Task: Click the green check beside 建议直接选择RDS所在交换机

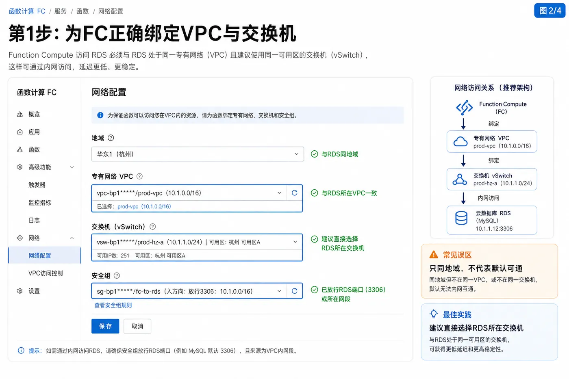Action: 314,239
